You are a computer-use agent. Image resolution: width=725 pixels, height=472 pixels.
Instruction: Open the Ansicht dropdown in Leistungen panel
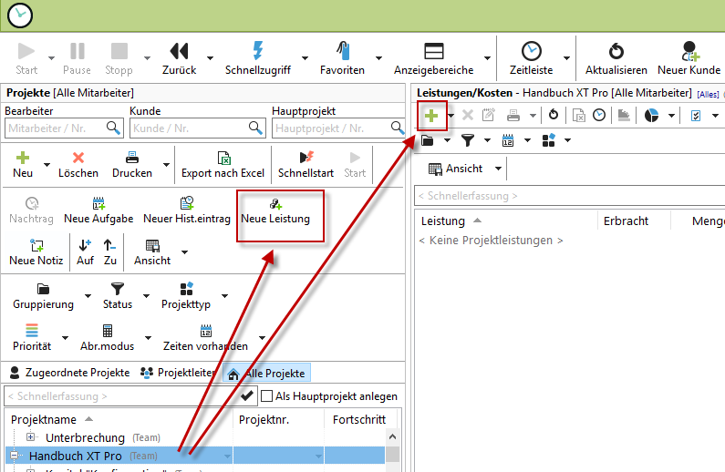pyautogui.click(x=498, y=169)
